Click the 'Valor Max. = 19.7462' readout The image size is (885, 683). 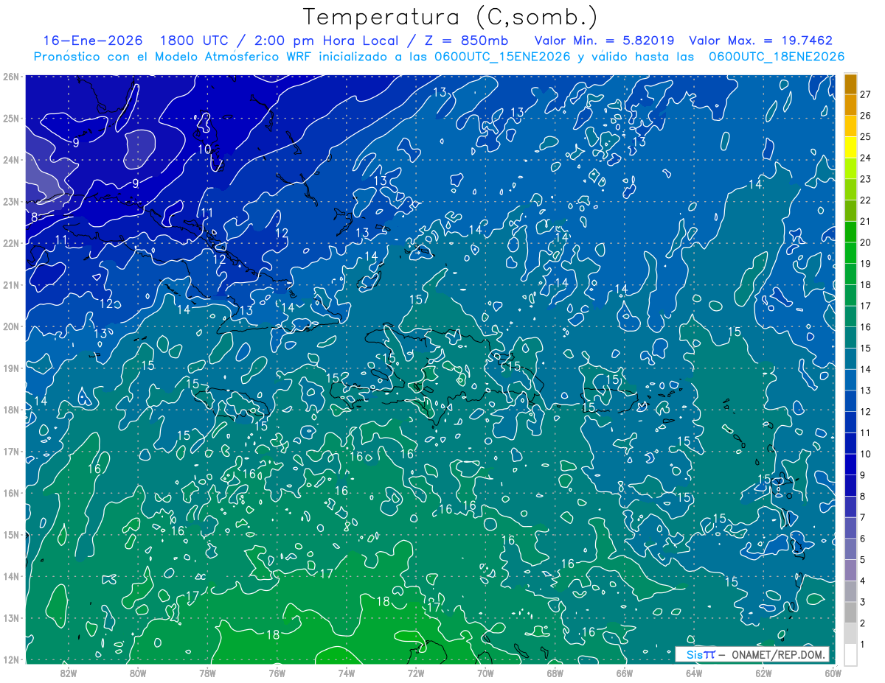click(x=761, y=41)
